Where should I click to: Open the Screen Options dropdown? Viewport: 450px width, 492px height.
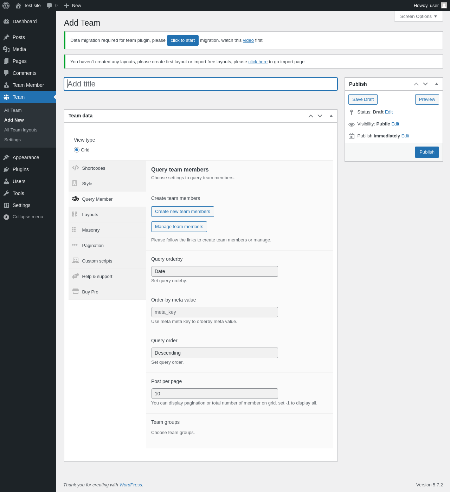coord(418,17)
